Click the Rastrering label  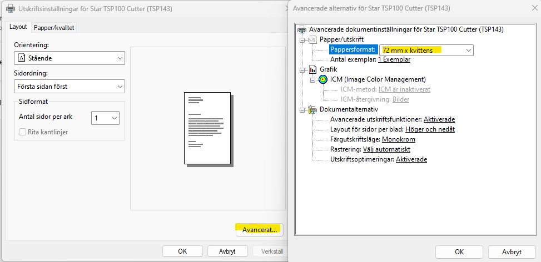[x=346, y=149]
